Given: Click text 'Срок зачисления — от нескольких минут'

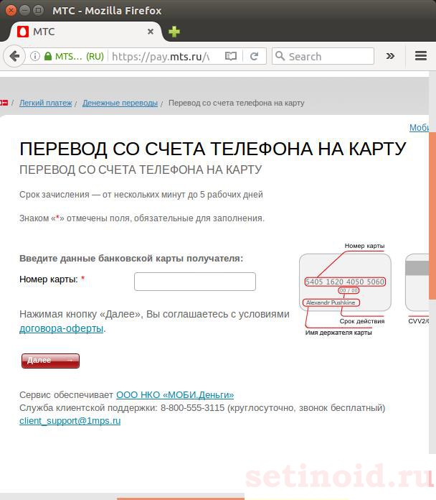Looking at the screenshot, I should coord(102,195).
